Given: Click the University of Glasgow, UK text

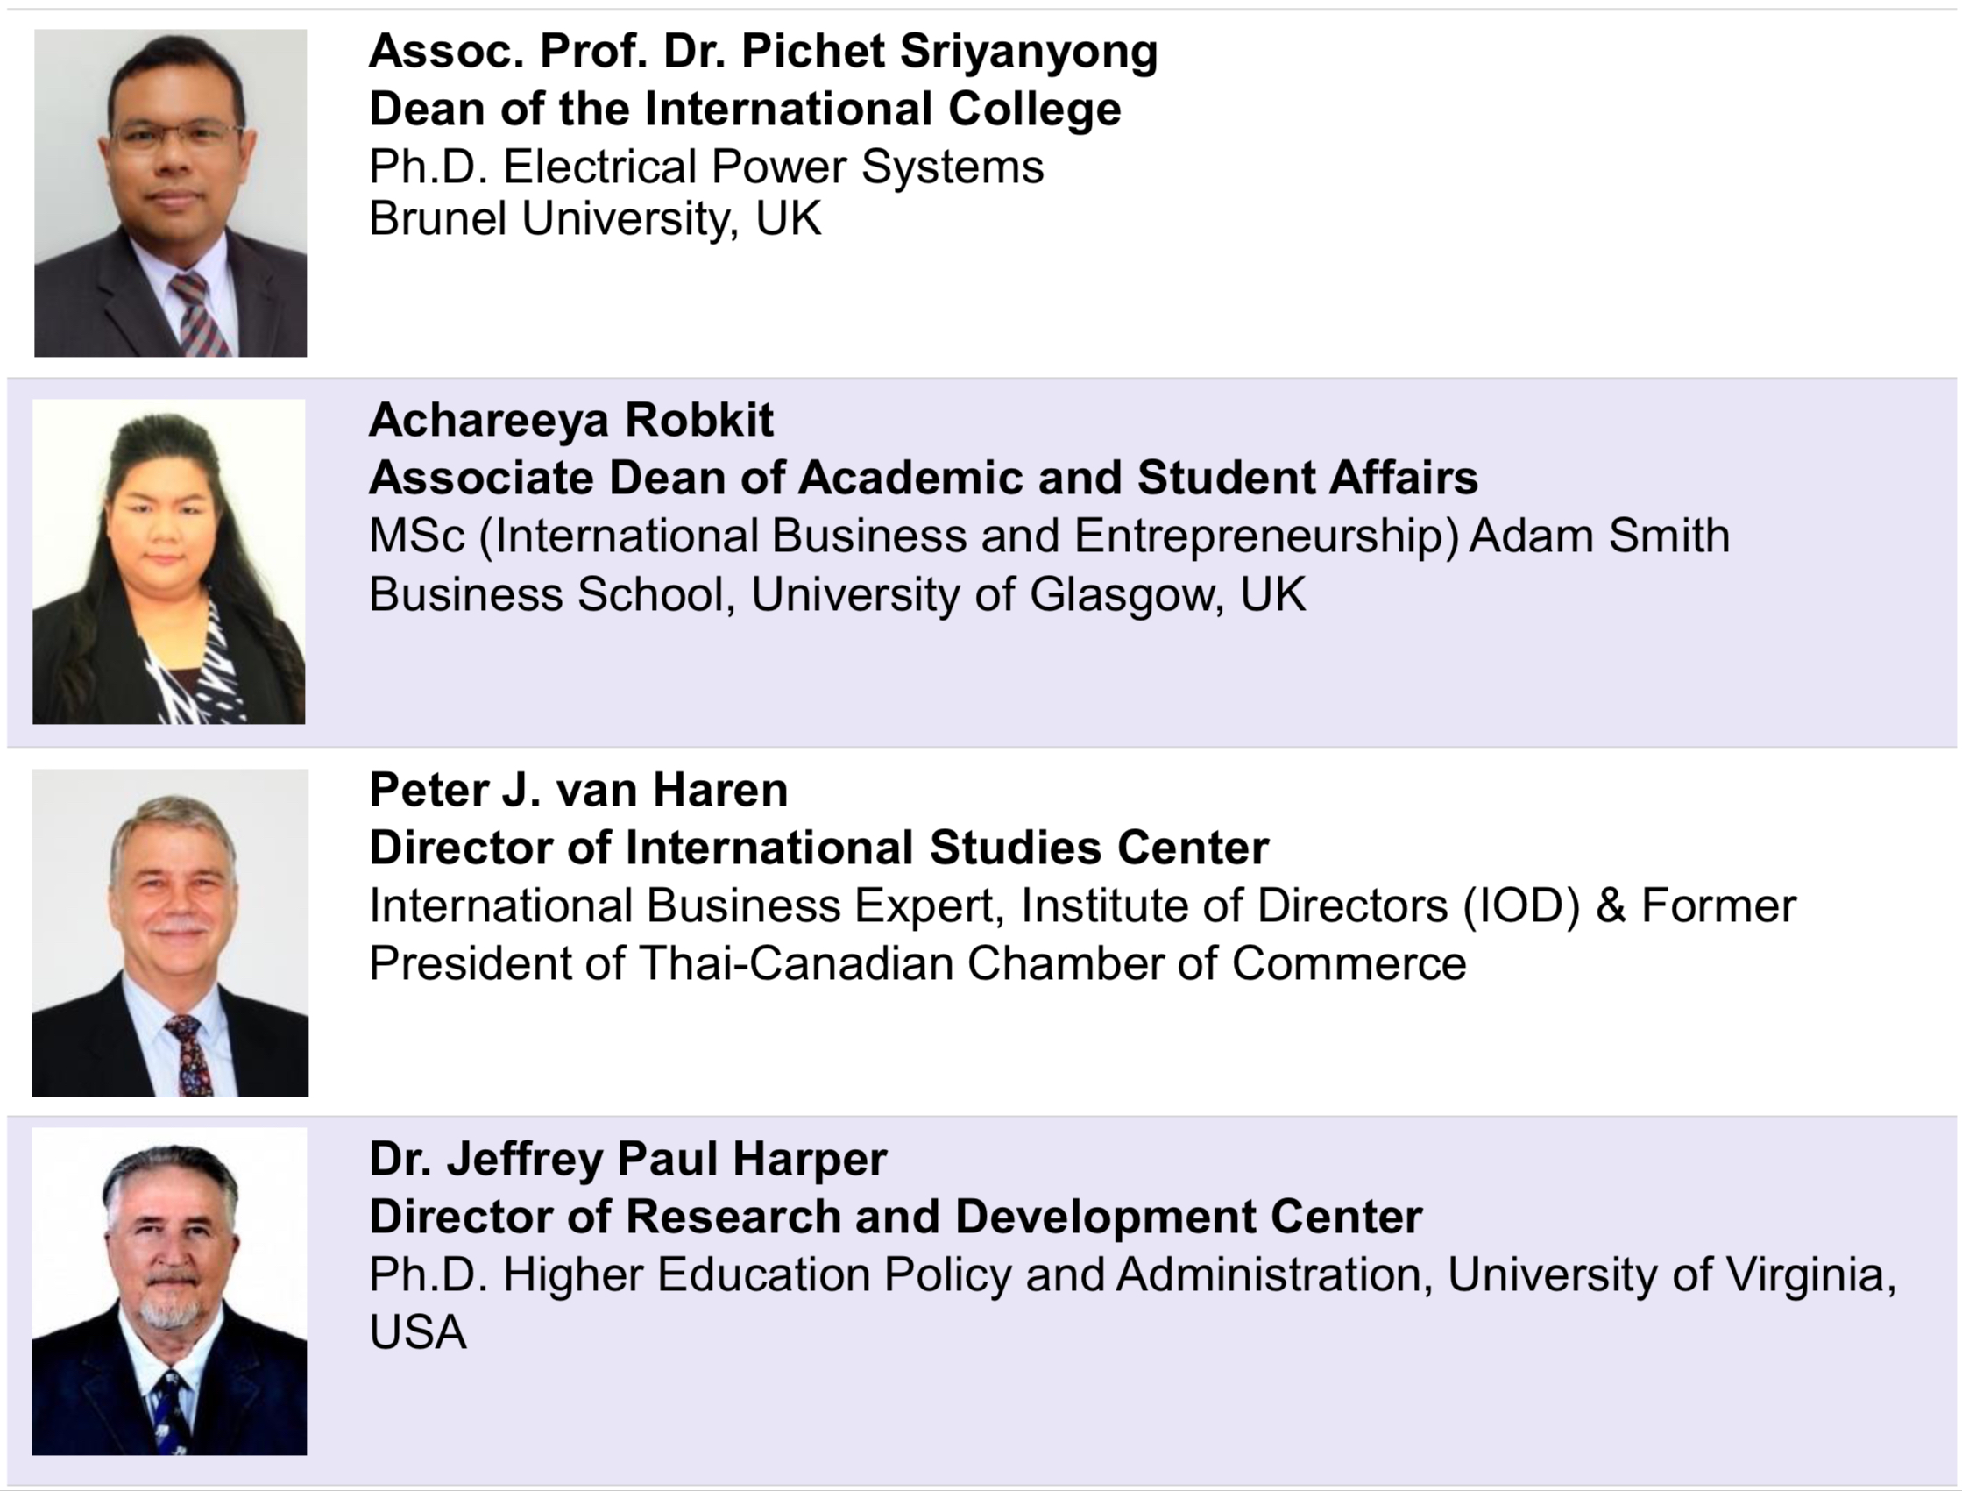Looking at the screenshot, I should click(1029, 594).
